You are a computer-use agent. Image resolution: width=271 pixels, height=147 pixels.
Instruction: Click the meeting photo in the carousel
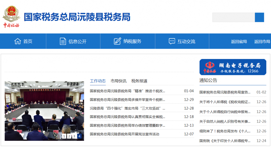coord(44,111)
